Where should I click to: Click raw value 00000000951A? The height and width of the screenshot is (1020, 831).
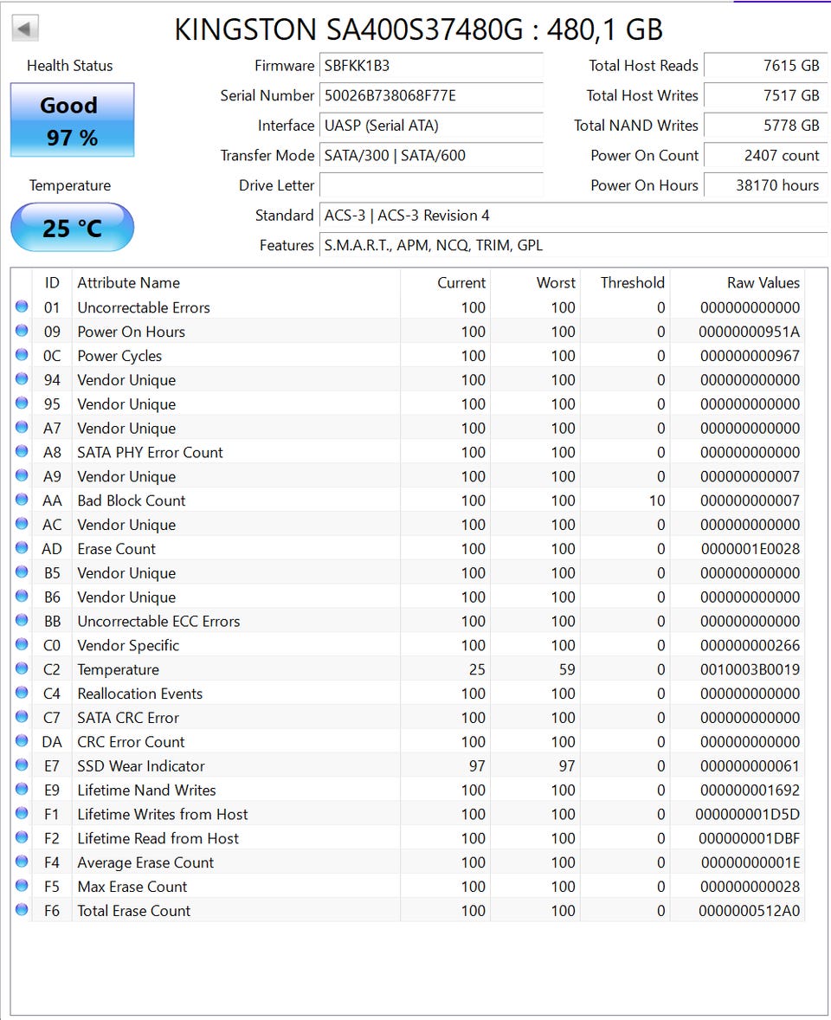coord(749,332)
